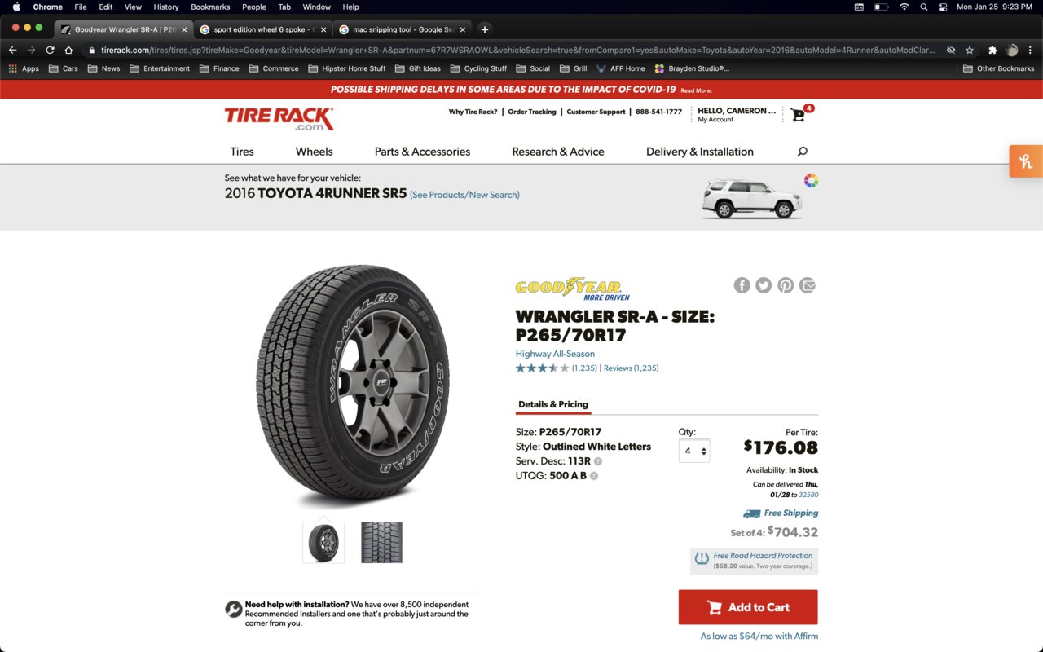This screenshot has height=652, width=1043.
Task: Expand Parts & Accessories menu
Action: 422,152
